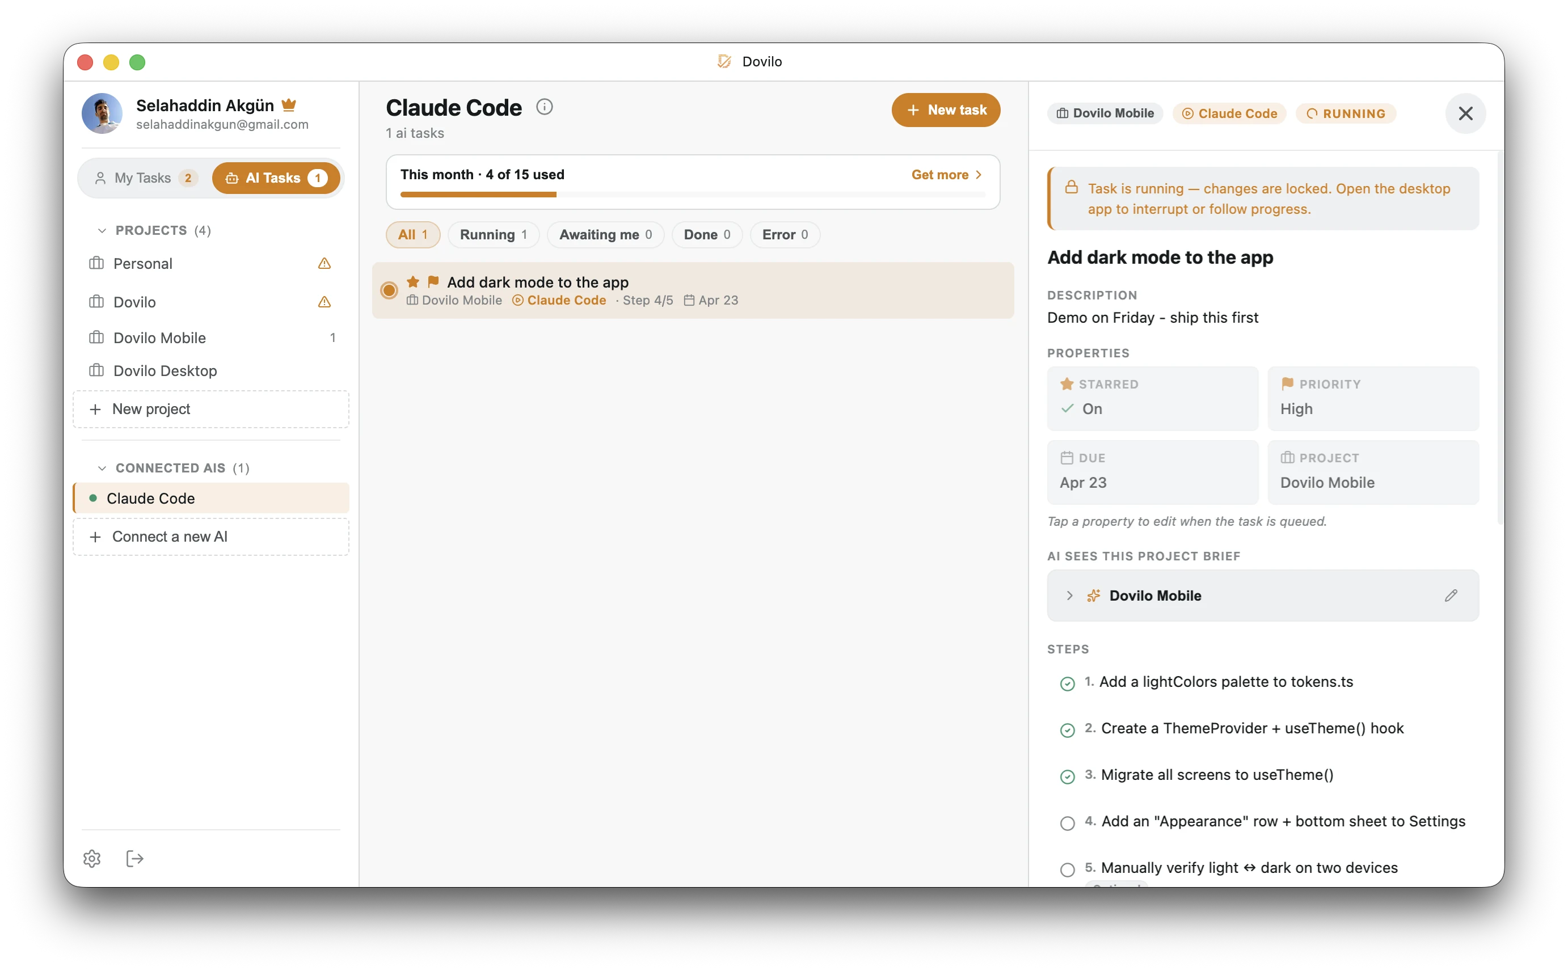Switch to AI Tasks tab

[276, 178]
